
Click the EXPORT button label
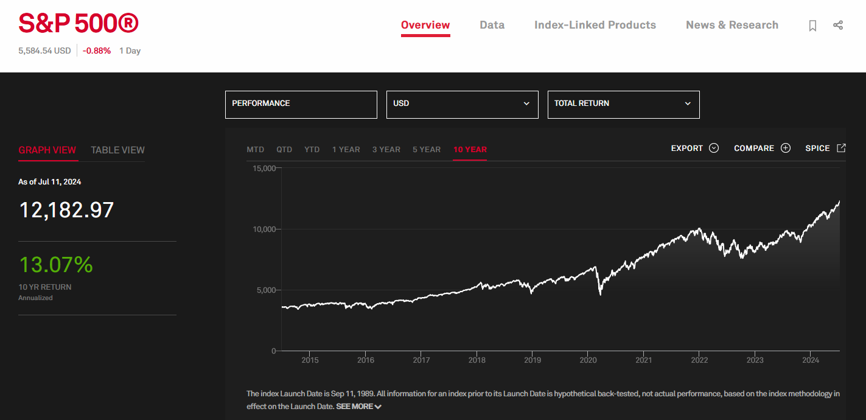point(687,148)
